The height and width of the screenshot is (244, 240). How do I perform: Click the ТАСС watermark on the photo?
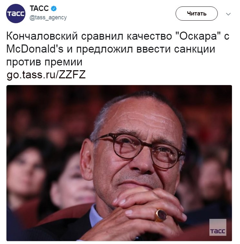[217, 227]
